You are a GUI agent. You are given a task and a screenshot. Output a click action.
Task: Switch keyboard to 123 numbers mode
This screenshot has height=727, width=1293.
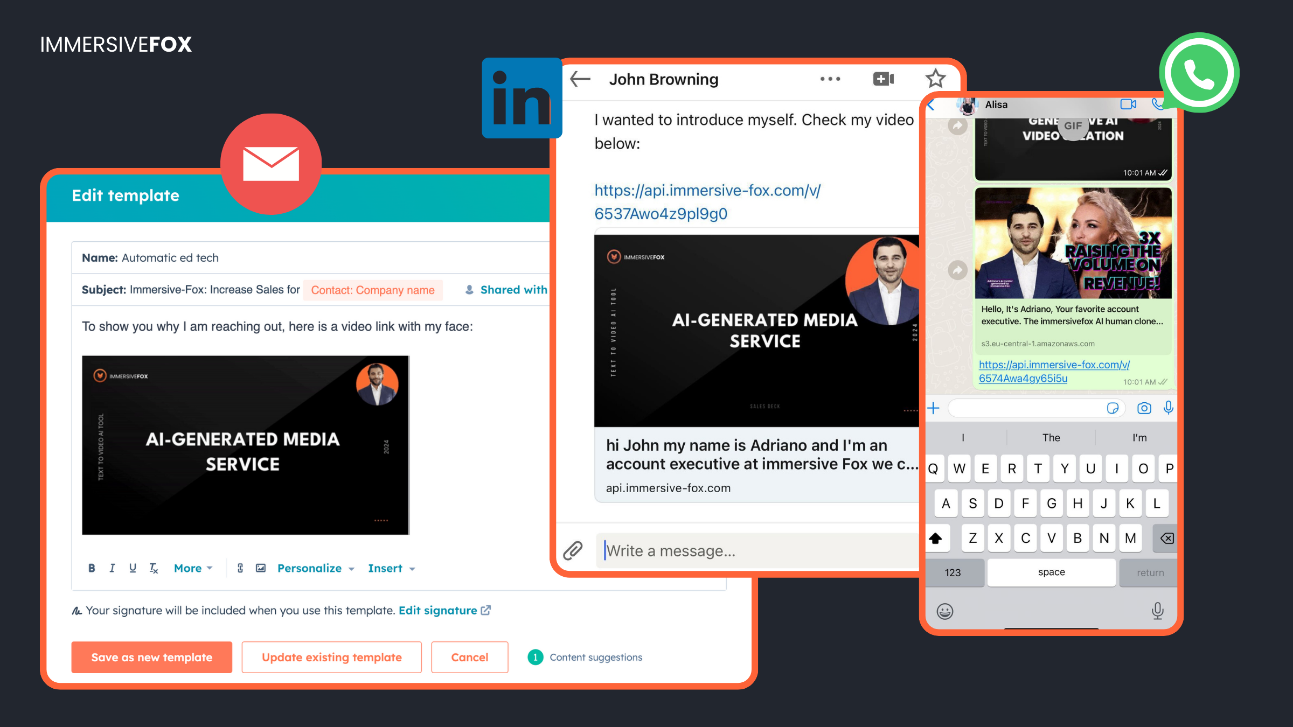pyautogui.click(x=953, y=572)
